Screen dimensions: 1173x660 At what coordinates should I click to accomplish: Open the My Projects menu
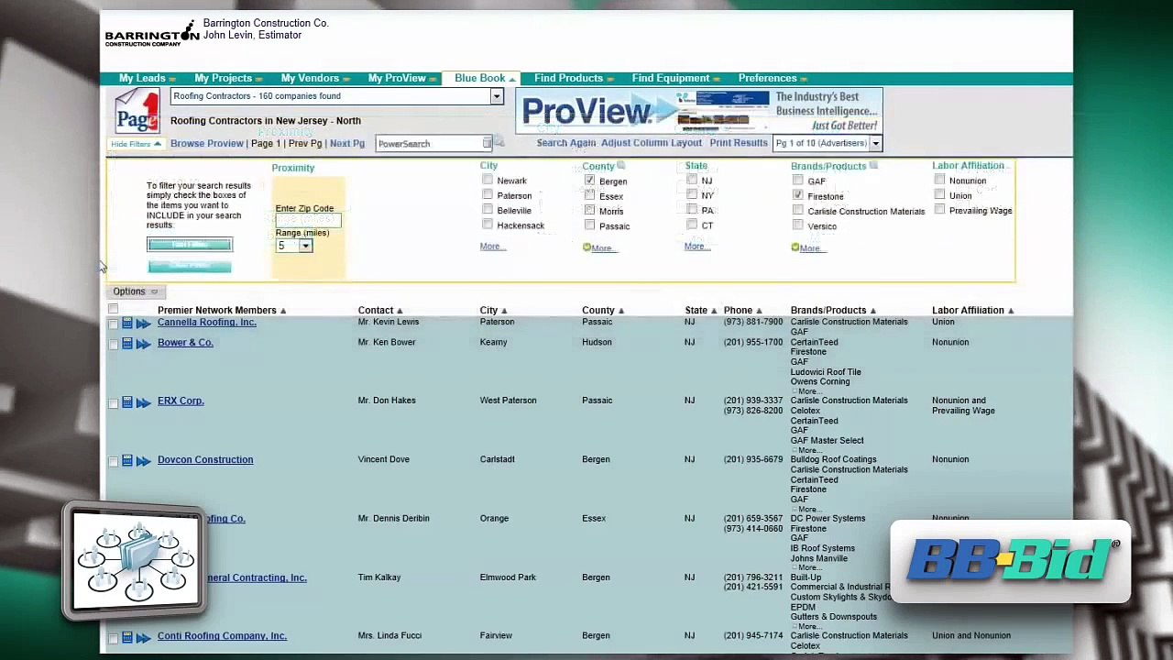tap(228, 79)
